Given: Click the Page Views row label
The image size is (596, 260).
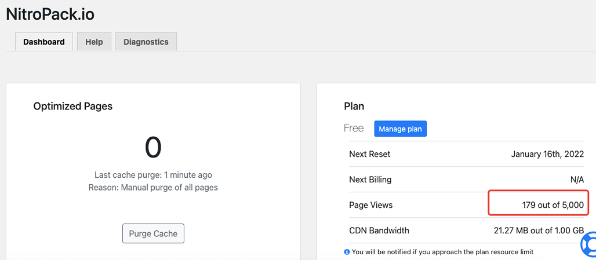Looking at the screenshot, I should pos(370,206).
